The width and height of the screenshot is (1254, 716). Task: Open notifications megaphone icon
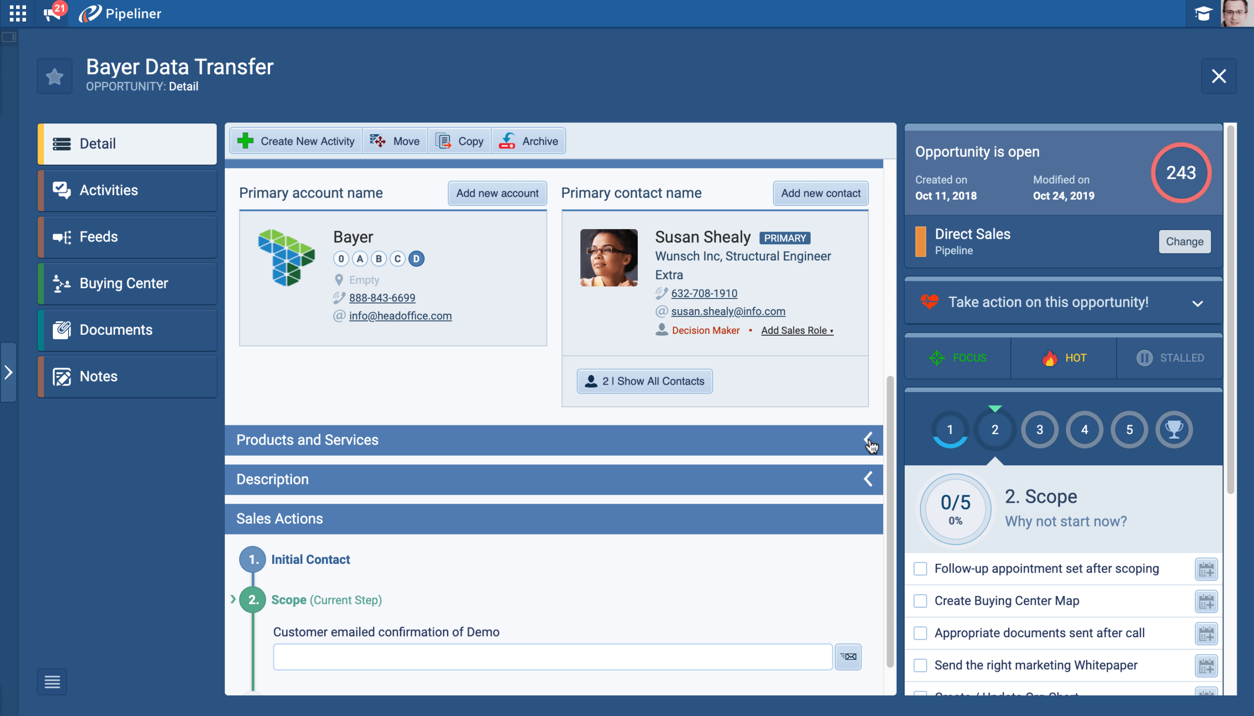(x=51, y=13)
